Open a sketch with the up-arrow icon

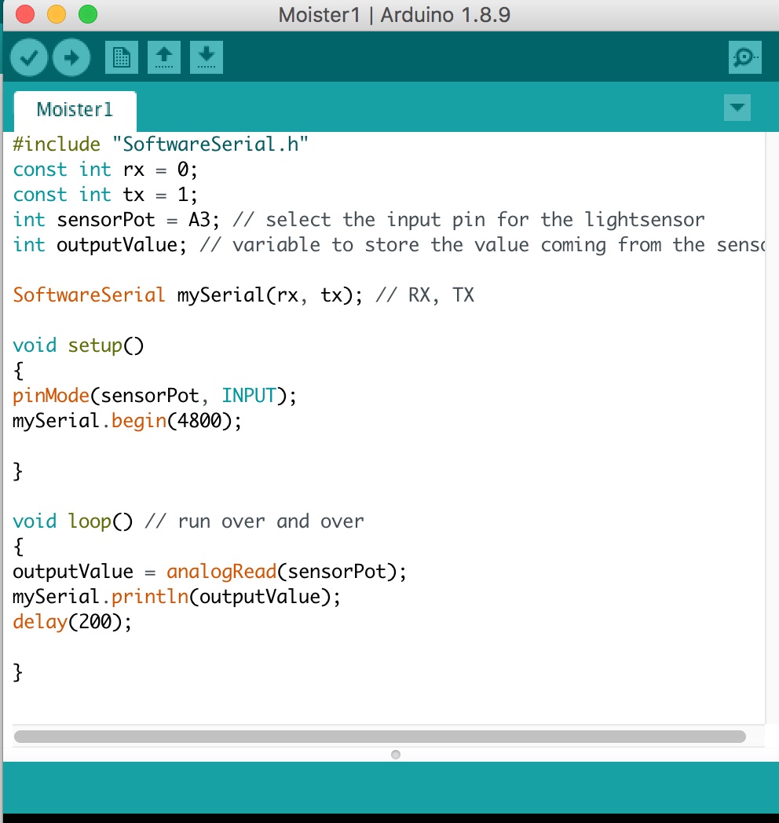pyautogui.click(x=164, y=57)
